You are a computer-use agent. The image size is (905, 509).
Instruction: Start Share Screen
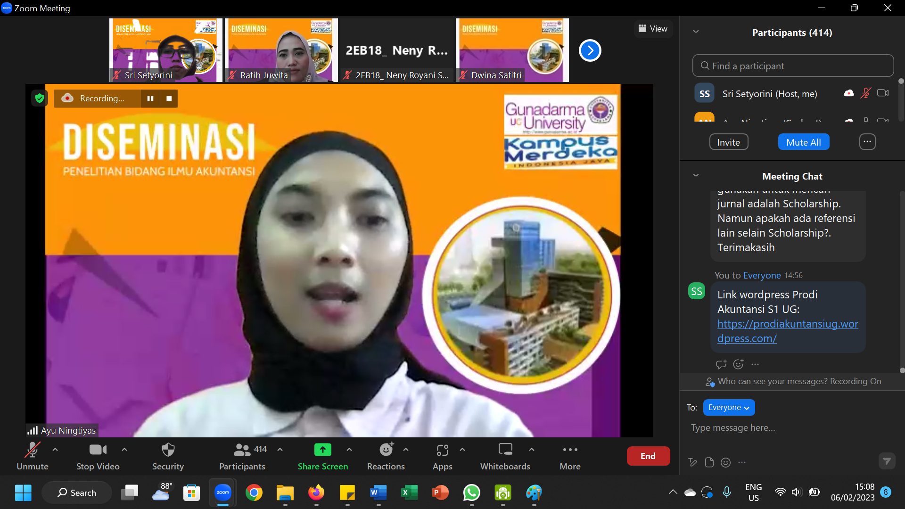click(x=323, y=456)
